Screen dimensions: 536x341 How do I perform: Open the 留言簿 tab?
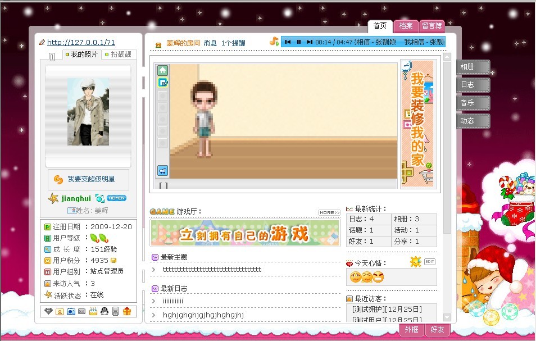coord(431,26)
